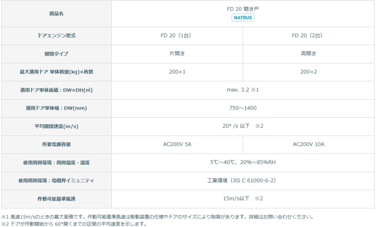
Task: Click the max. 3.2 ※1 area value
Action: pos(243,90)
